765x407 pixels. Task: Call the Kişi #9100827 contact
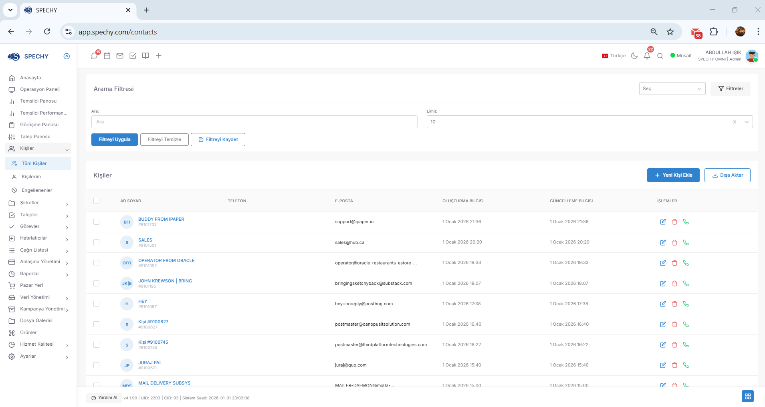click(x=686, y=324)
